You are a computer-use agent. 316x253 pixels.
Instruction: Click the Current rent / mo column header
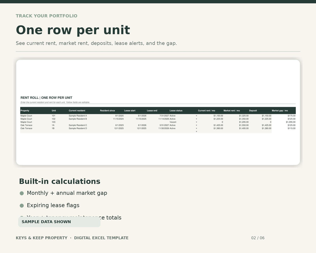click(206, 111)
